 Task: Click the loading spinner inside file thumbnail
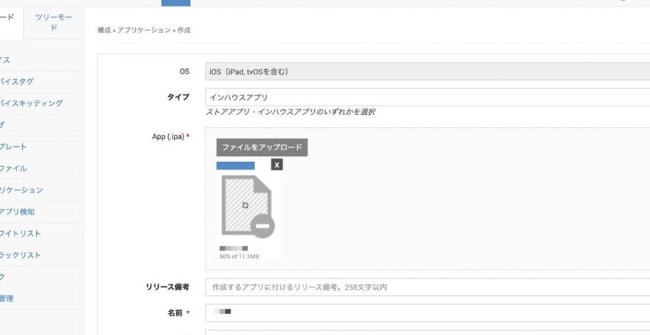(245, 205)
